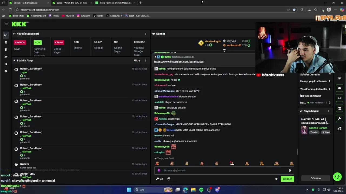The width and height of the screenshot is (346, 194).
Task: Open the Etkinlik Akışı three-dot menu
Action: (146, 61)
